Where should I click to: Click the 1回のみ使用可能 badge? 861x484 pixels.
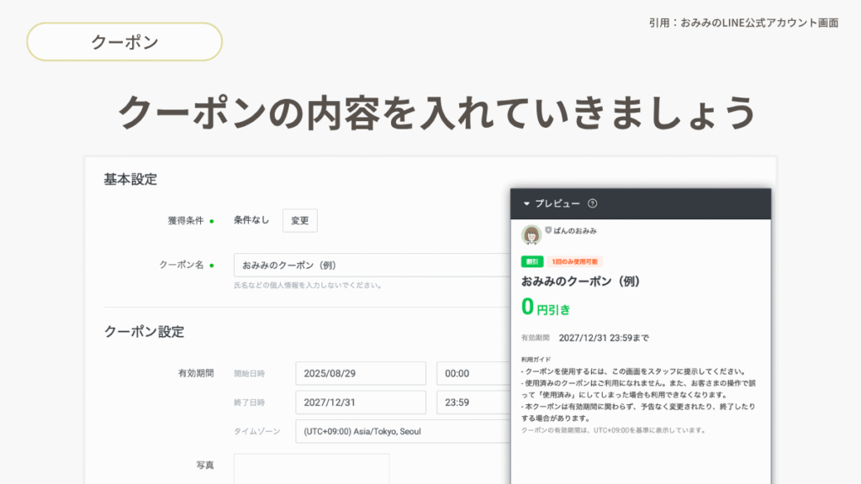[576, 261]
